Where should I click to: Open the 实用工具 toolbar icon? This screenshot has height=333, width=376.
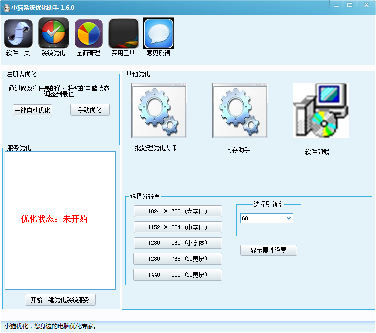[123, 34]
